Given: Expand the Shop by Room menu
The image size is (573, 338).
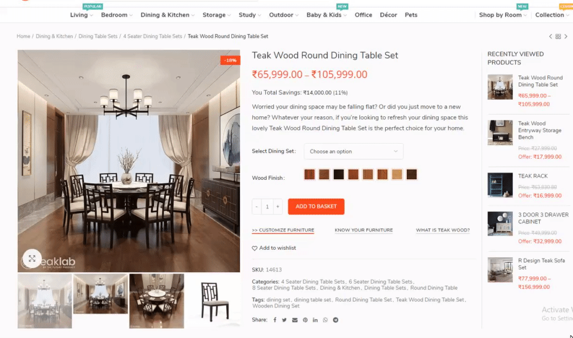Looking at the screenshot, I should point(503,15).
